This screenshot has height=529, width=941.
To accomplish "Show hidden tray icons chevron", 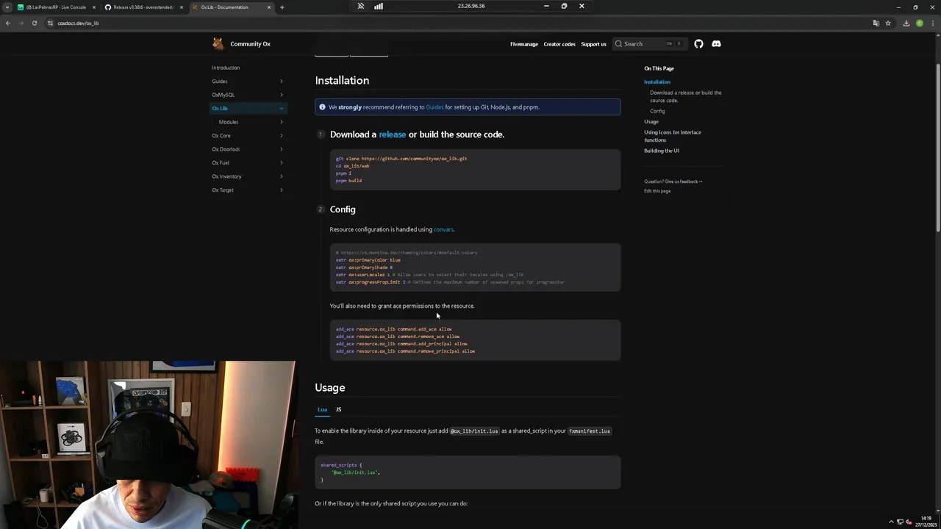I will [x=892, y=522].
